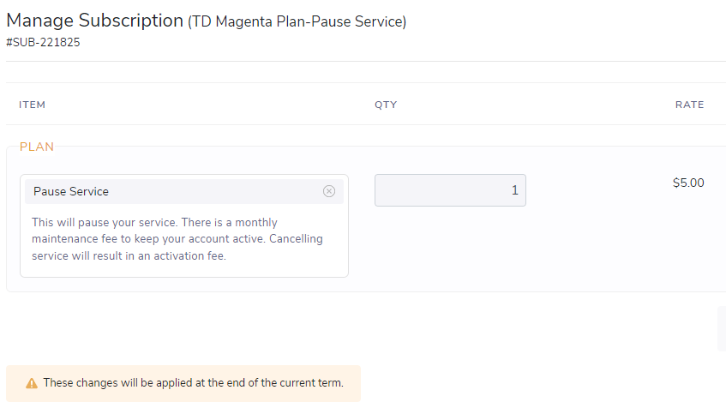Screen dimensions: 726x420
Task: Click the partially visible panel at right edge
Action: click(x=722, y=328)
